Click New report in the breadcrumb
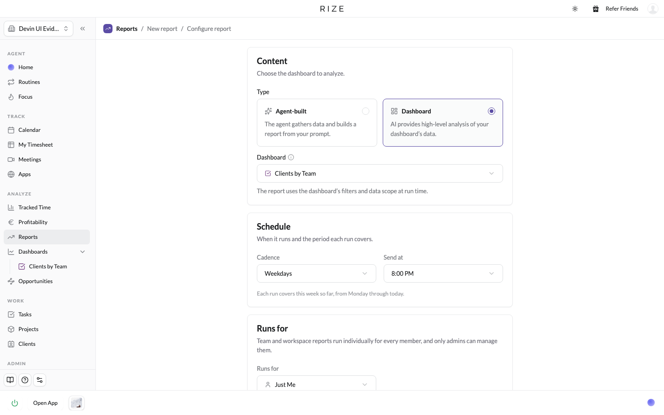The height and width of the screenshot is (415, 664). point(162,29)
